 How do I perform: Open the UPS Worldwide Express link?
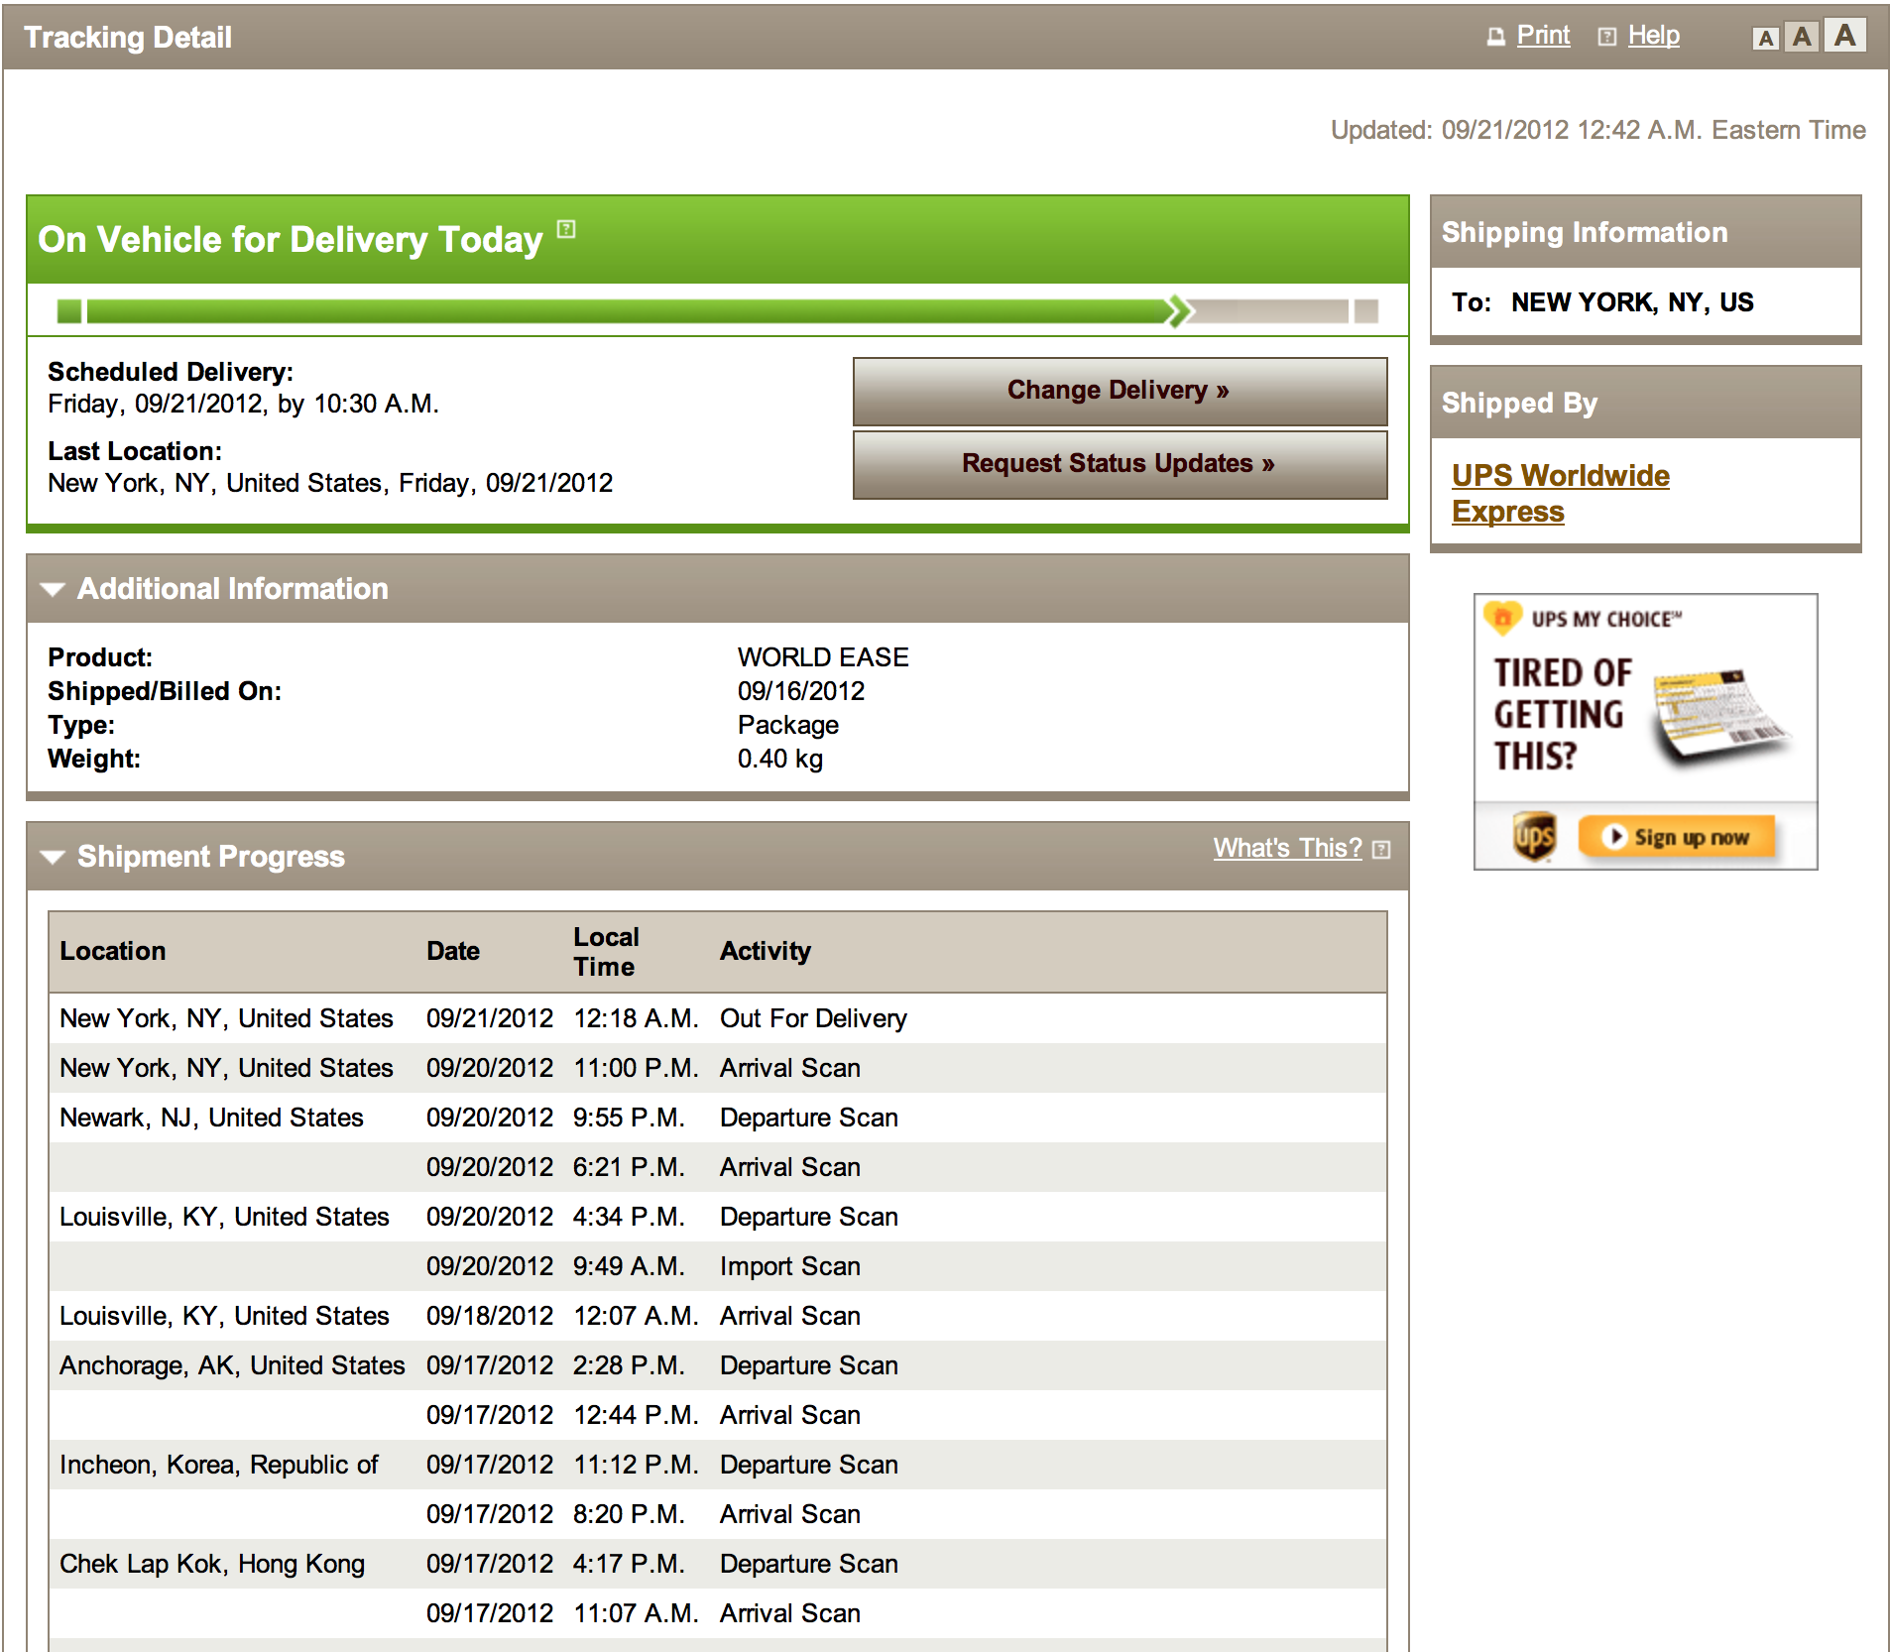tap(1560, 493)
